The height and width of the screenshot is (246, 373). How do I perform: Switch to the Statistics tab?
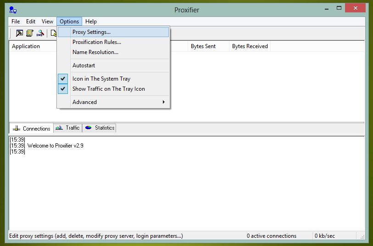(99, 128)
